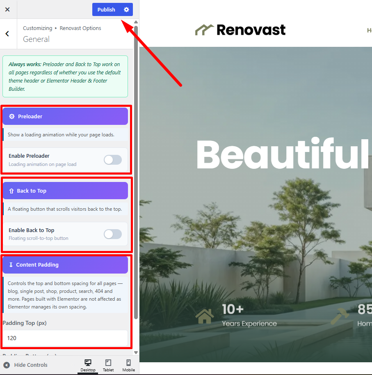Click the 'General' panel title

[36, 39]
